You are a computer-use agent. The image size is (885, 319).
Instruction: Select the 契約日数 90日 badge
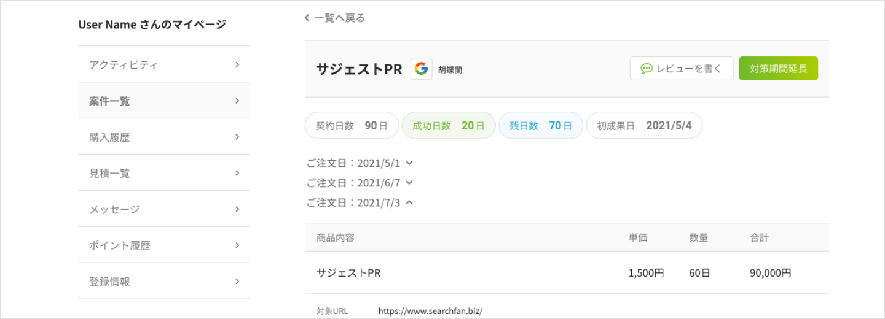352,126
